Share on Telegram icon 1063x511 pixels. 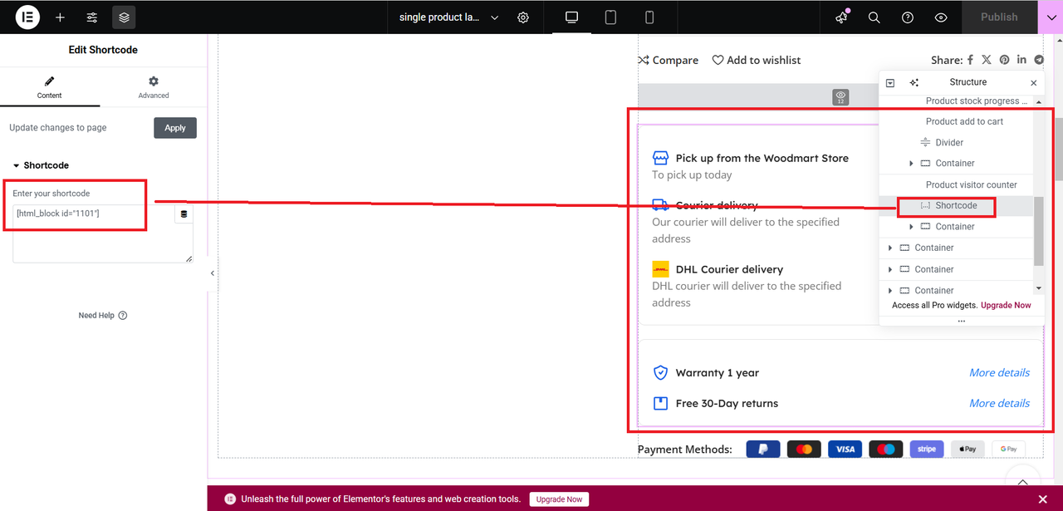click(x=1039, y=60)
